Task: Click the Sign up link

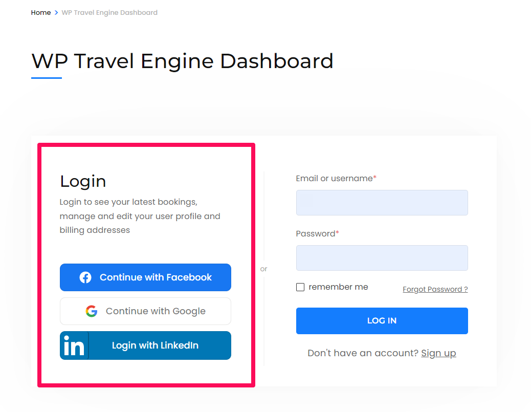Action: coord(438,353)
